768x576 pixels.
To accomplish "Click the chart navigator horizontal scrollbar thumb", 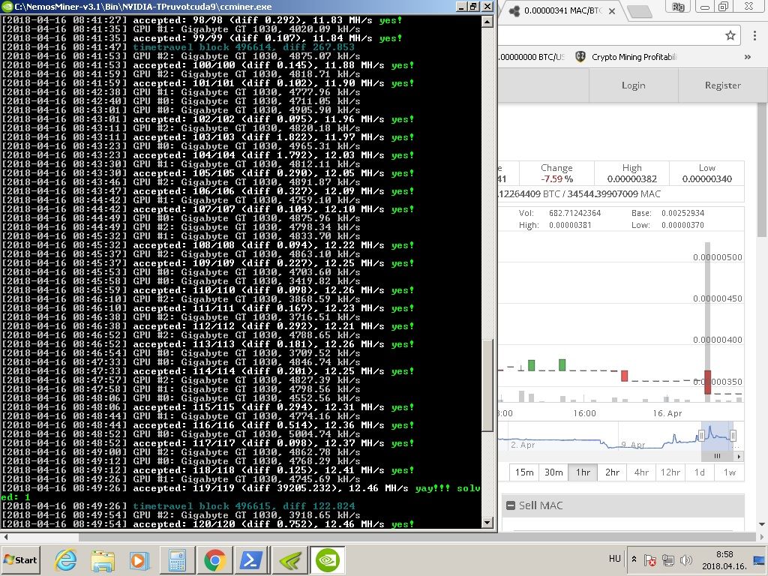I will tap(717, 456).
